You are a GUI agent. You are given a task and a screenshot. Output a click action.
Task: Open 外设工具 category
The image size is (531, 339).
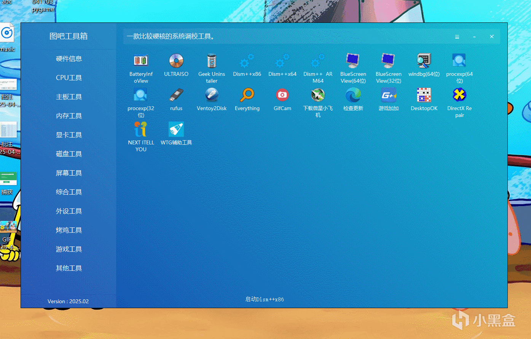(x=69, y=211)
